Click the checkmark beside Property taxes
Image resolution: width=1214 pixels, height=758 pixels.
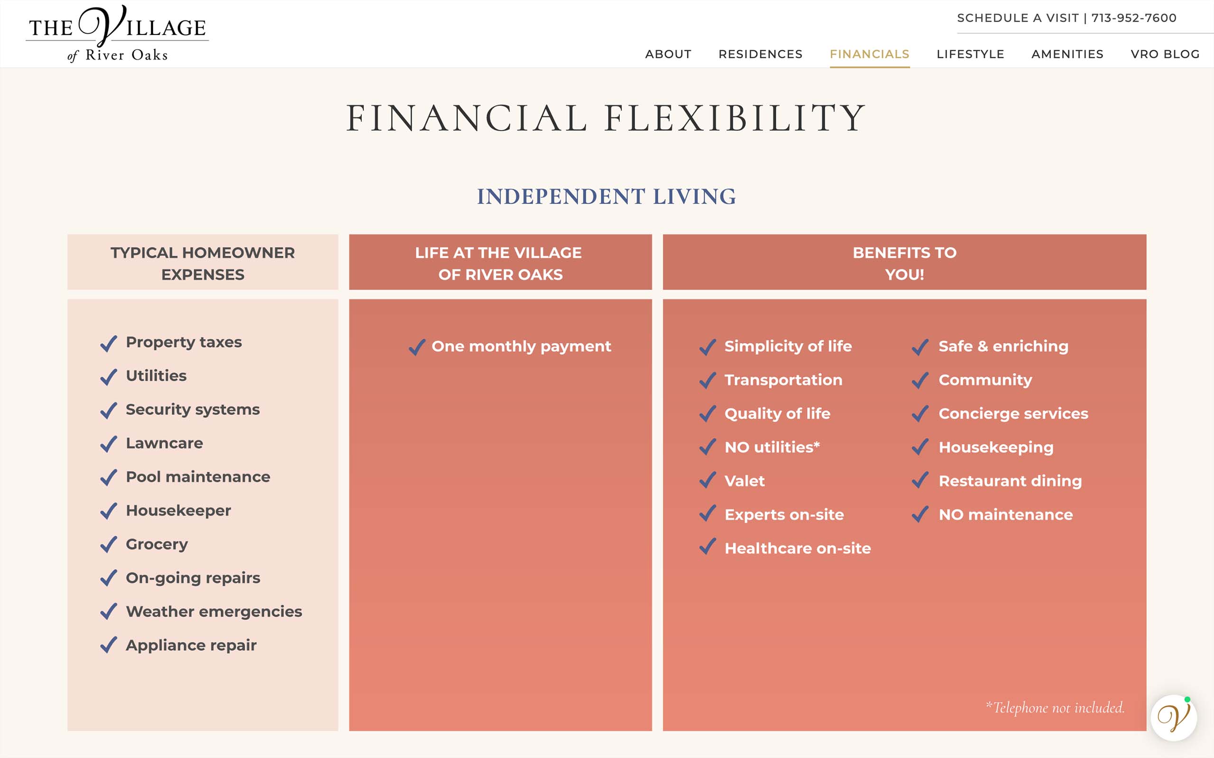pyautogui.click(x=109, y=343)
